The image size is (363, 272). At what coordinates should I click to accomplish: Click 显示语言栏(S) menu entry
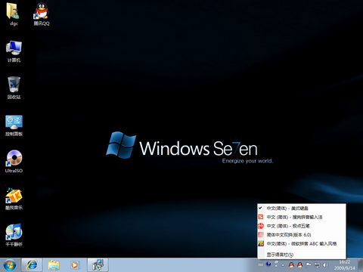302,255
